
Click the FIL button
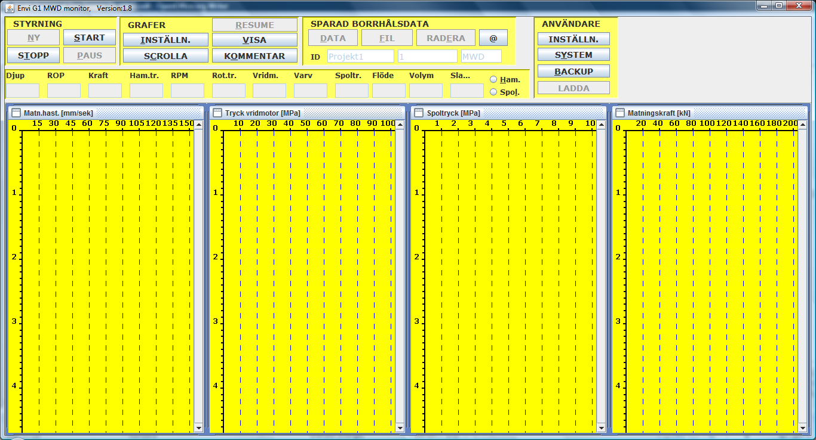coord(387,38)
